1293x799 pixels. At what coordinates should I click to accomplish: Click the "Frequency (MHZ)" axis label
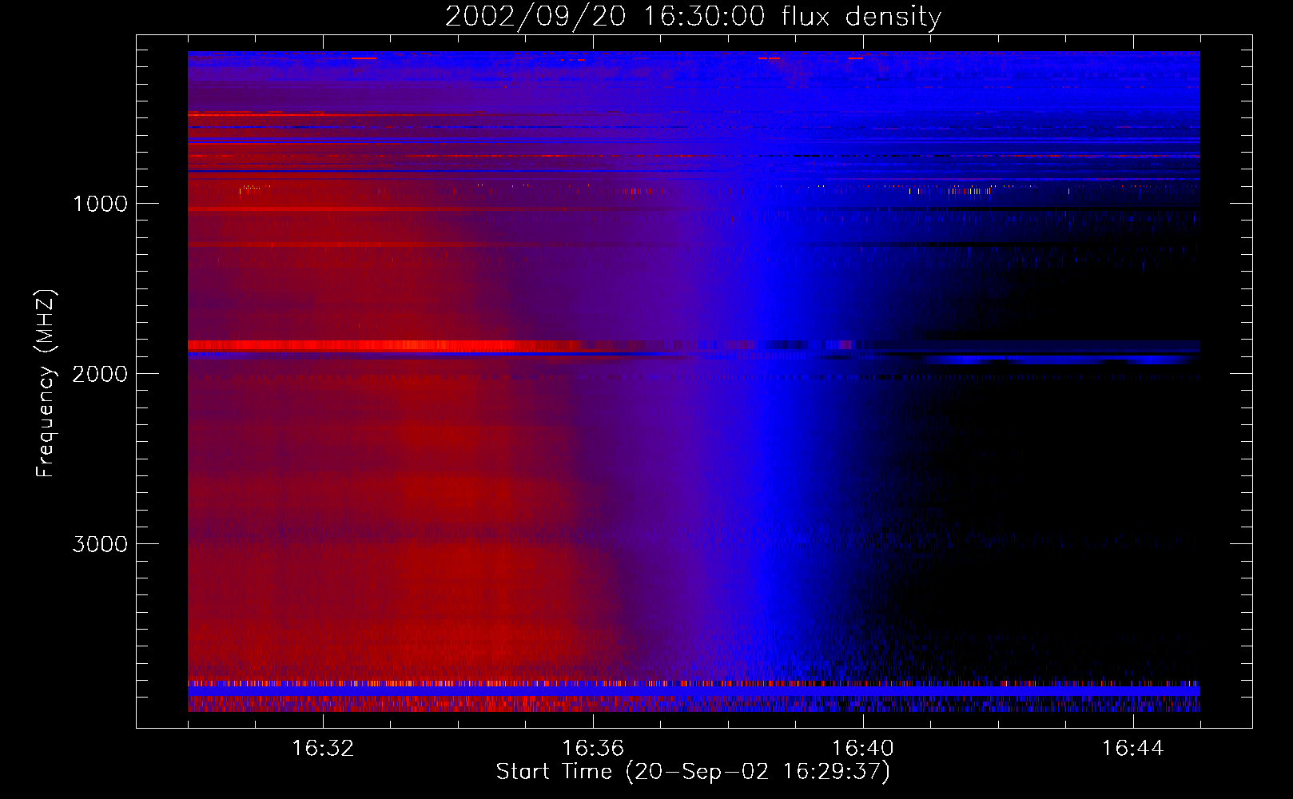46,384
